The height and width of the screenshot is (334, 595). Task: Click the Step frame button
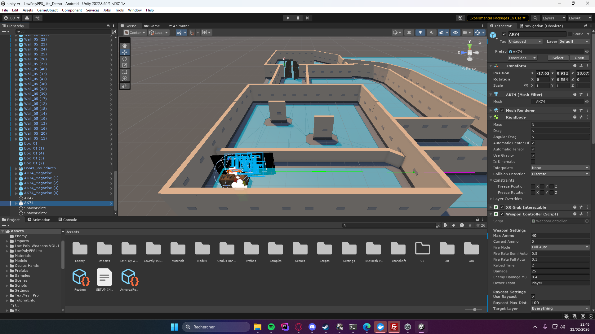tap(307, 18)
